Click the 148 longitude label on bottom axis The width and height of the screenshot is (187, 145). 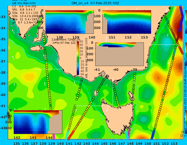pos(130,143)
